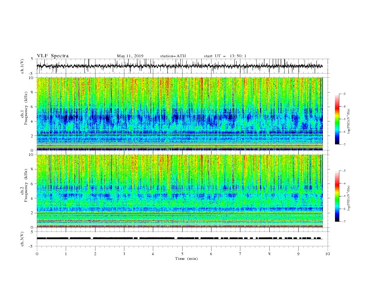The width and height of the screenshot is (369, 285).
Task: Click the ch.3 black signal trace
Action: (x=179, y=238)
